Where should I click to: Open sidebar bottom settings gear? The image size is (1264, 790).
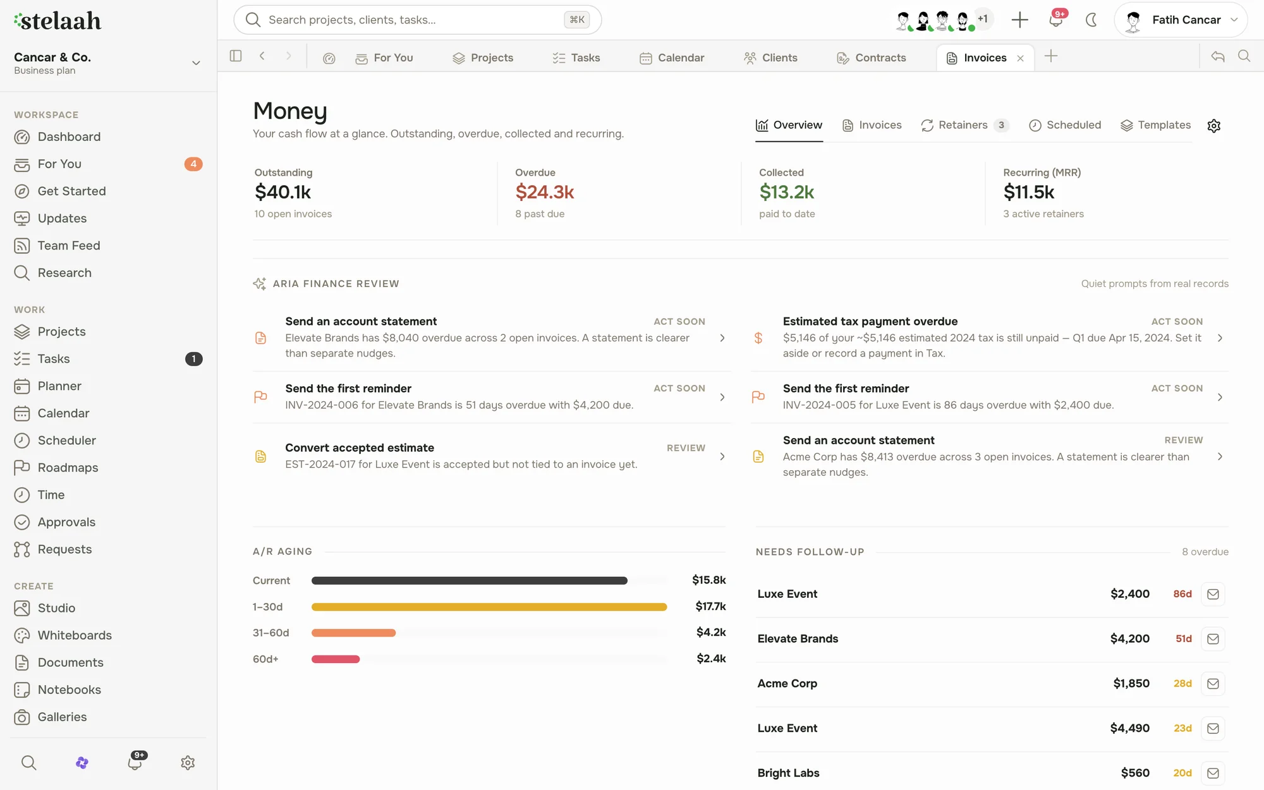click(x=188, y=763)
